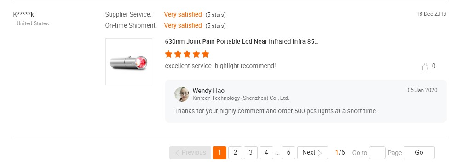The height and width of the screenshot is (167, 450).
Task: Click reviewer name K*****k
Action: [x=23, y=14]
